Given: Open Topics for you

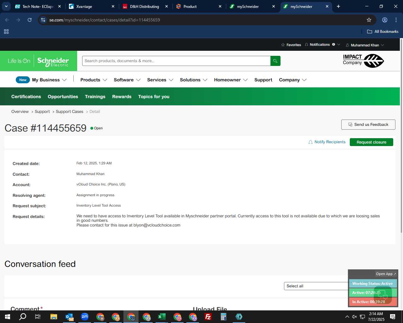Looking at the screenshot, I should (154, 97).
